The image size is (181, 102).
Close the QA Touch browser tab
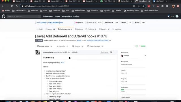167,1
